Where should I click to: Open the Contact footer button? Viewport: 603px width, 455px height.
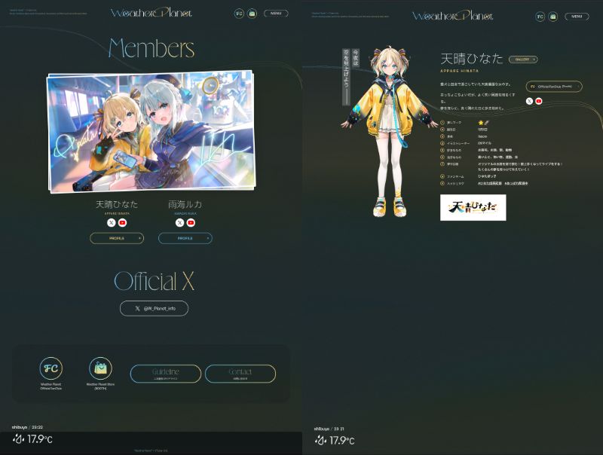(x=240, y=374)
